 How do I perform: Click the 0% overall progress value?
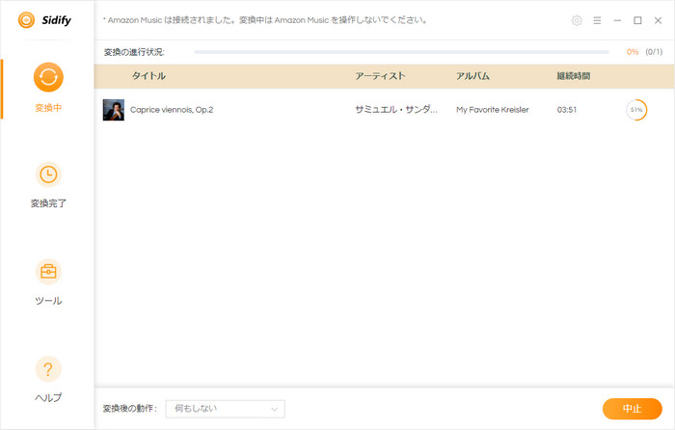[633, 52]
